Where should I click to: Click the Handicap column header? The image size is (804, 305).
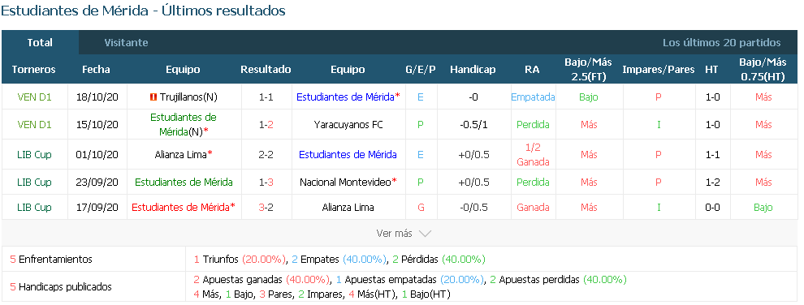(473, 69)
